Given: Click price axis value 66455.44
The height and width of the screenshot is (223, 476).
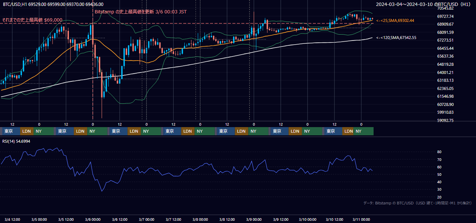Looking at the screenshot, I should [445, 48].
